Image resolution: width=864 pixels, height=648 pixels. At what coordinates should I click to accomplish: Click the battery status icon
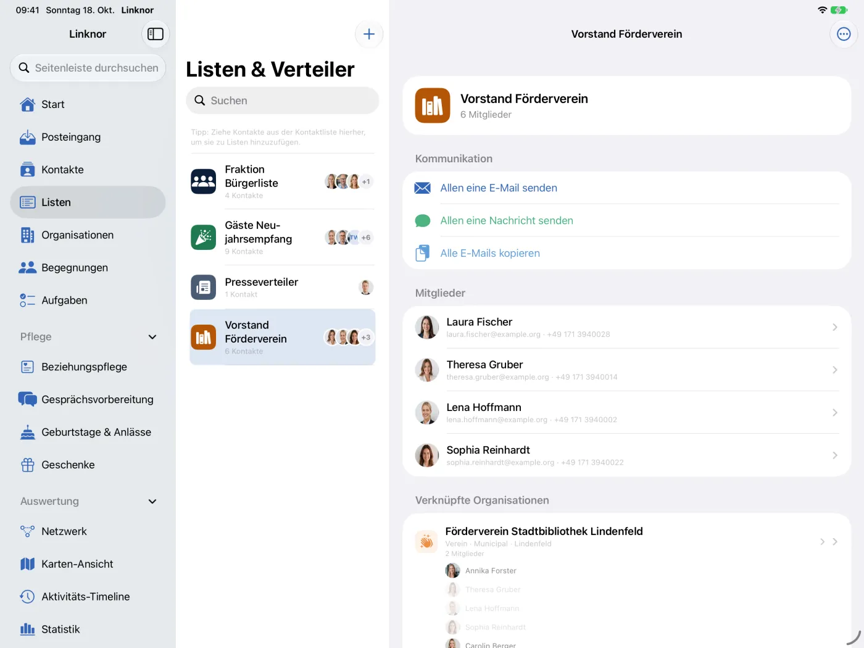point(839,10)
